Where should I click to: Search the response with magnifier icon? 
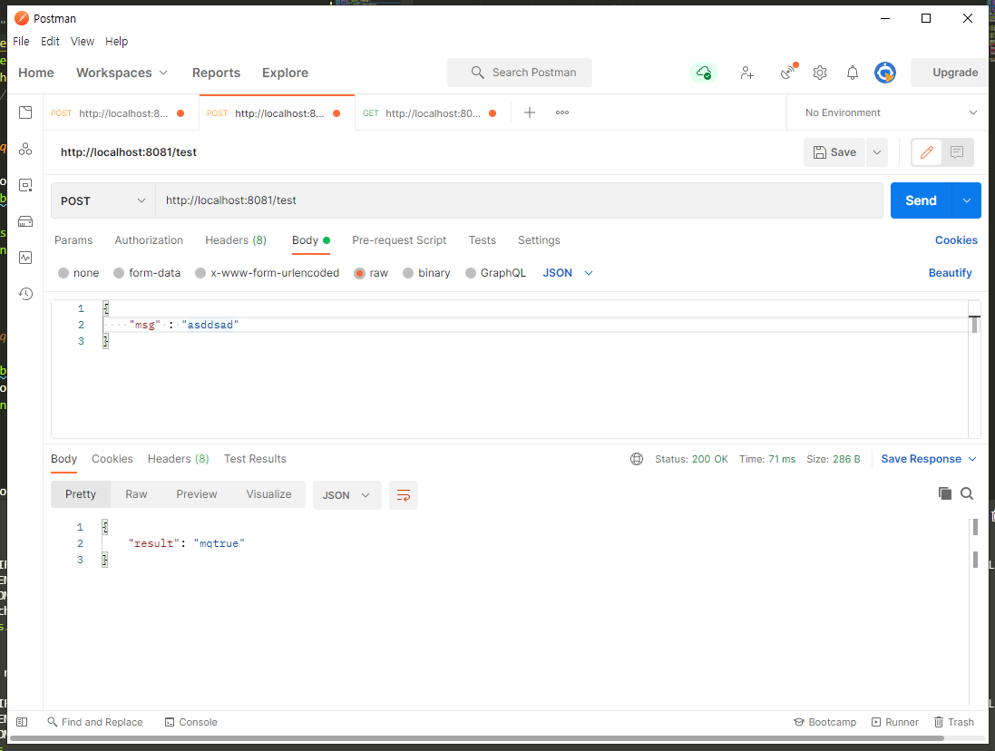967,493
